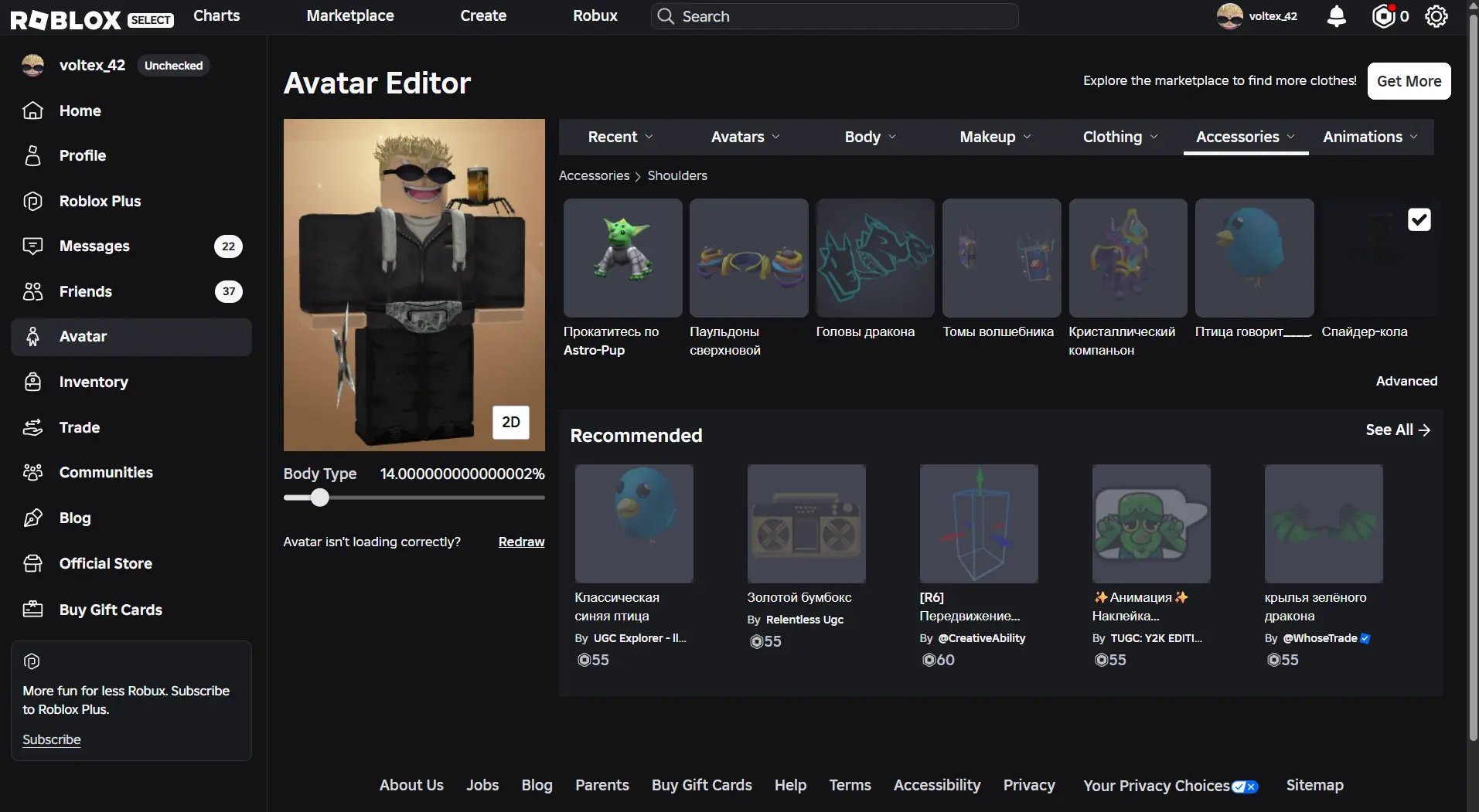Image resolution: width=1479 pixels, height=812 pixels.
Task: Click the Communities group icon
Action: point(32,472)
